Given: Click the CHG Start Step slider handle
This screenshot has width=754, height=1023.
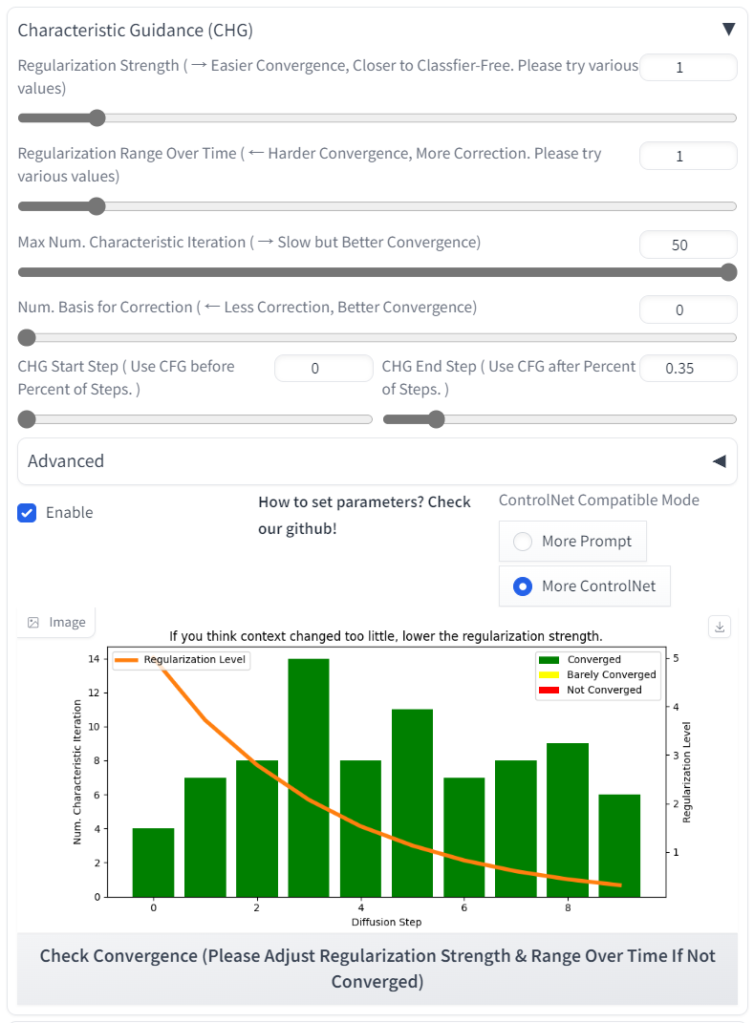Looking at the screenshot, I should point(27,419).
